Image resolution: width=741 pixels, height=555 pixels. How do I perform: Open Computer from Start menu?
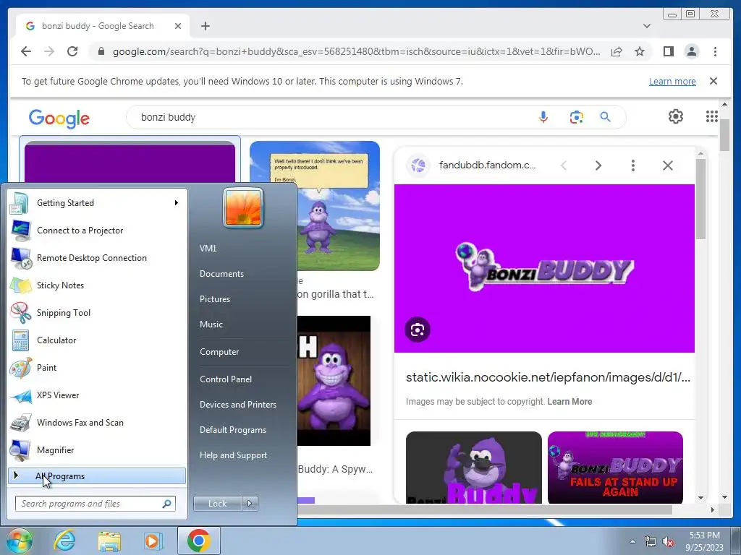(x=219, y=352)
